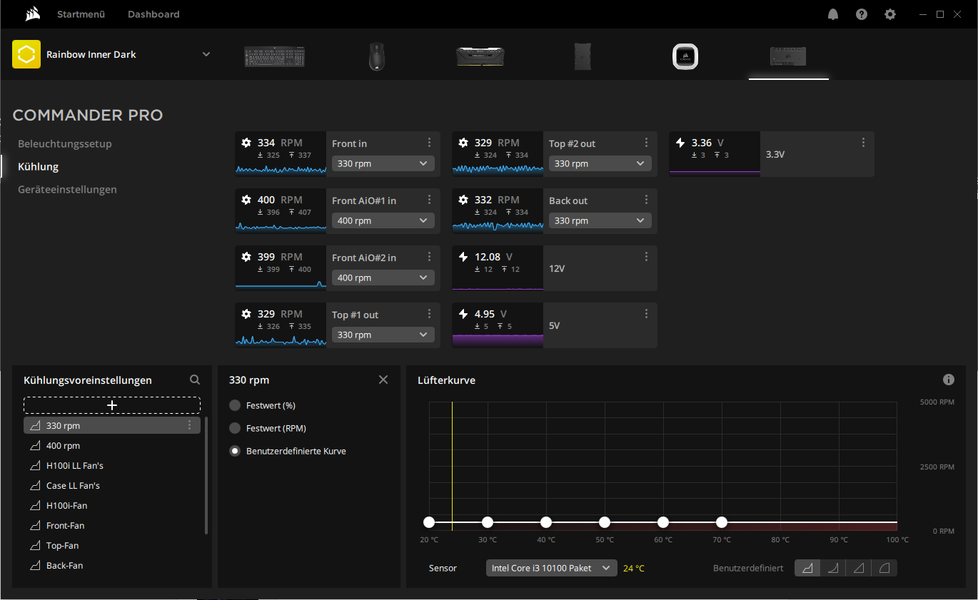The height and width of the screenshot is (600, 978).
Task: Select the H100i-Fan preset
Action: click(112, 505)
